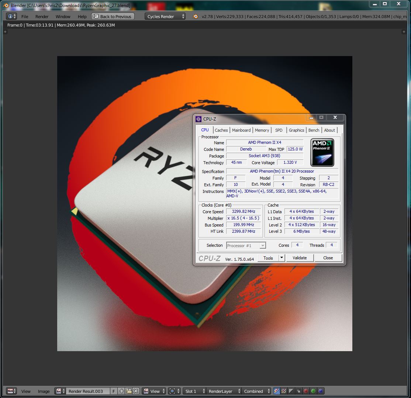Open the Cycles Render engine dropdown
The height and width of the screenshot is (398, 411).
165,16
